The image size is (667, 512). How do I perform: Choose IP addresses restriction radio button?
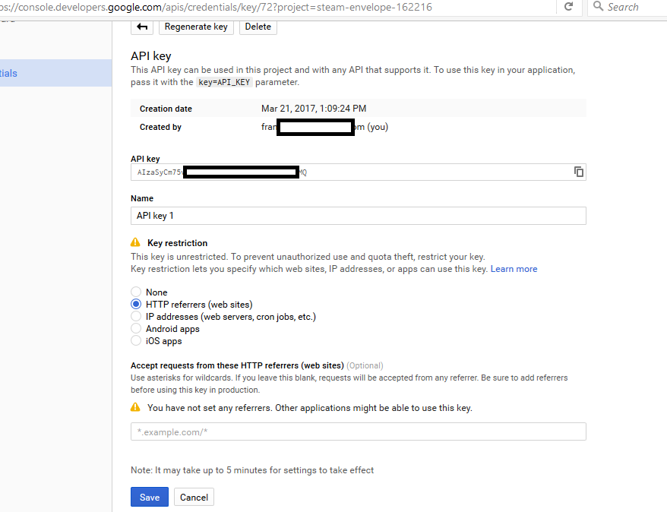136,316
